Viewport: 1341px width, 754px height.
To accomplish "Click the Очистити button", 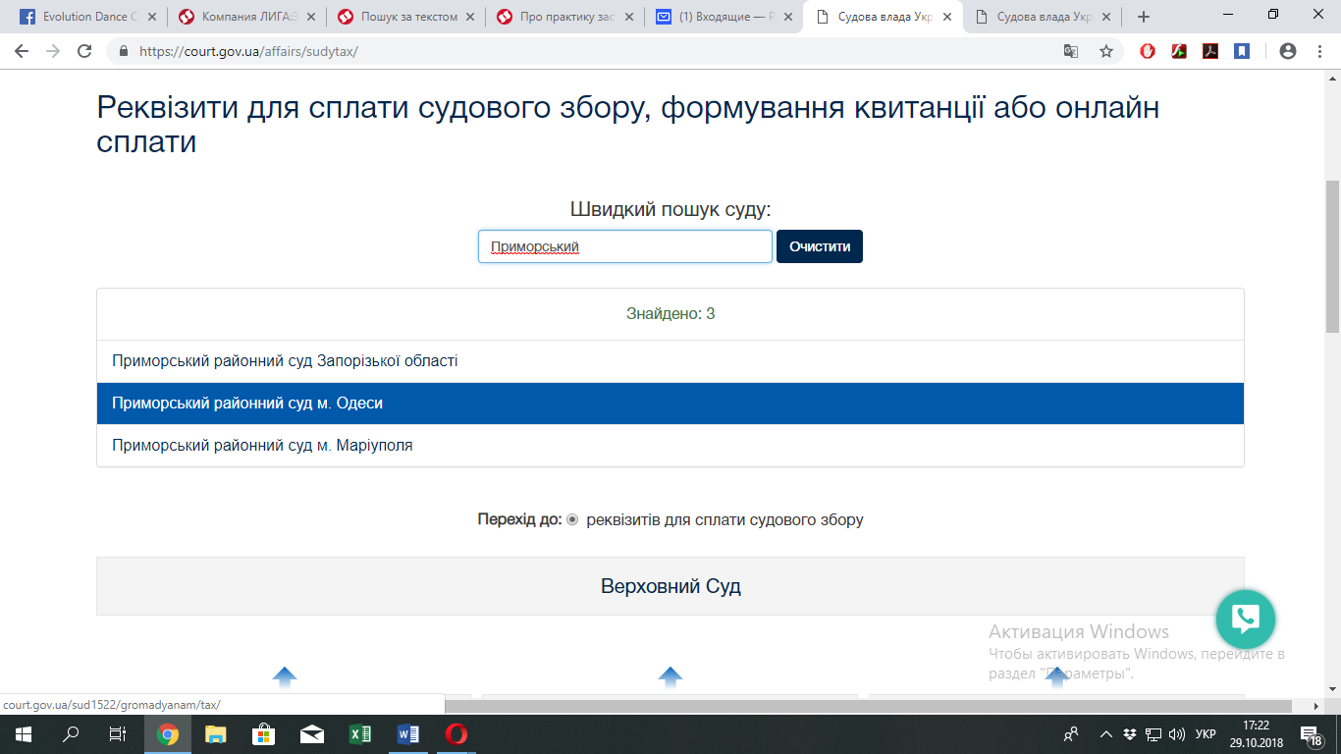I will click(820, 246).
